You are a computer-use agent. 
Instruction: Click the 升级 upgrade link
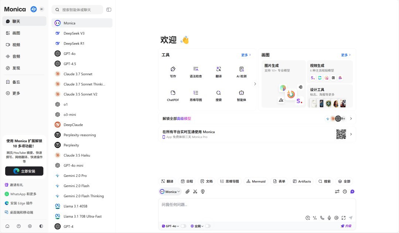click(x=346, y=226)
